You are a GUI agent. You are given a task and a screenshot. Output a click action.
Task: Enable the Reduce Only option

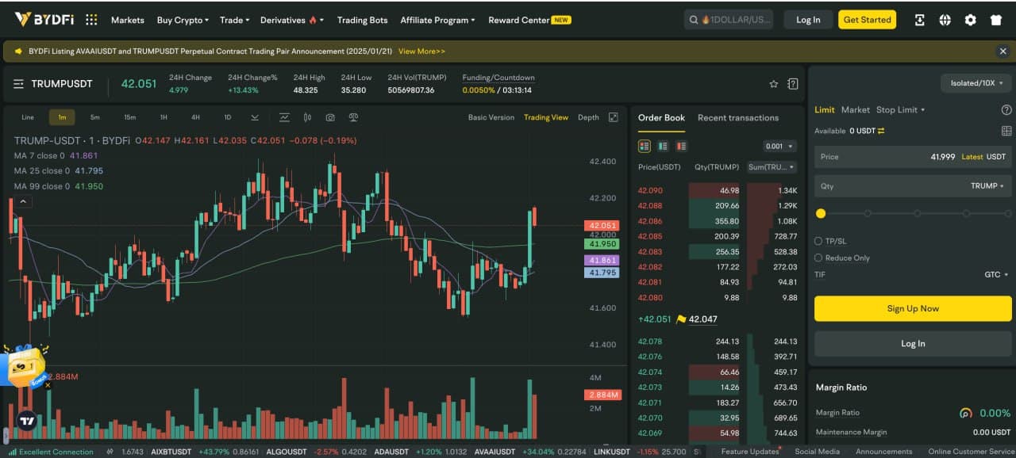tap(818, 258)
